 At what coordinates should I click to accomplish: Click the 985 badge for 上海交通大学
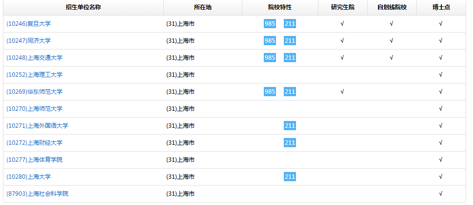270,58
